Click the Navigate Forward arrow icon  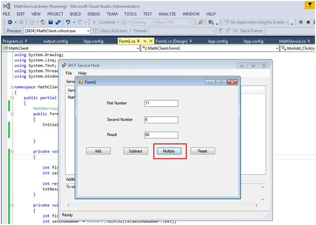21,22
